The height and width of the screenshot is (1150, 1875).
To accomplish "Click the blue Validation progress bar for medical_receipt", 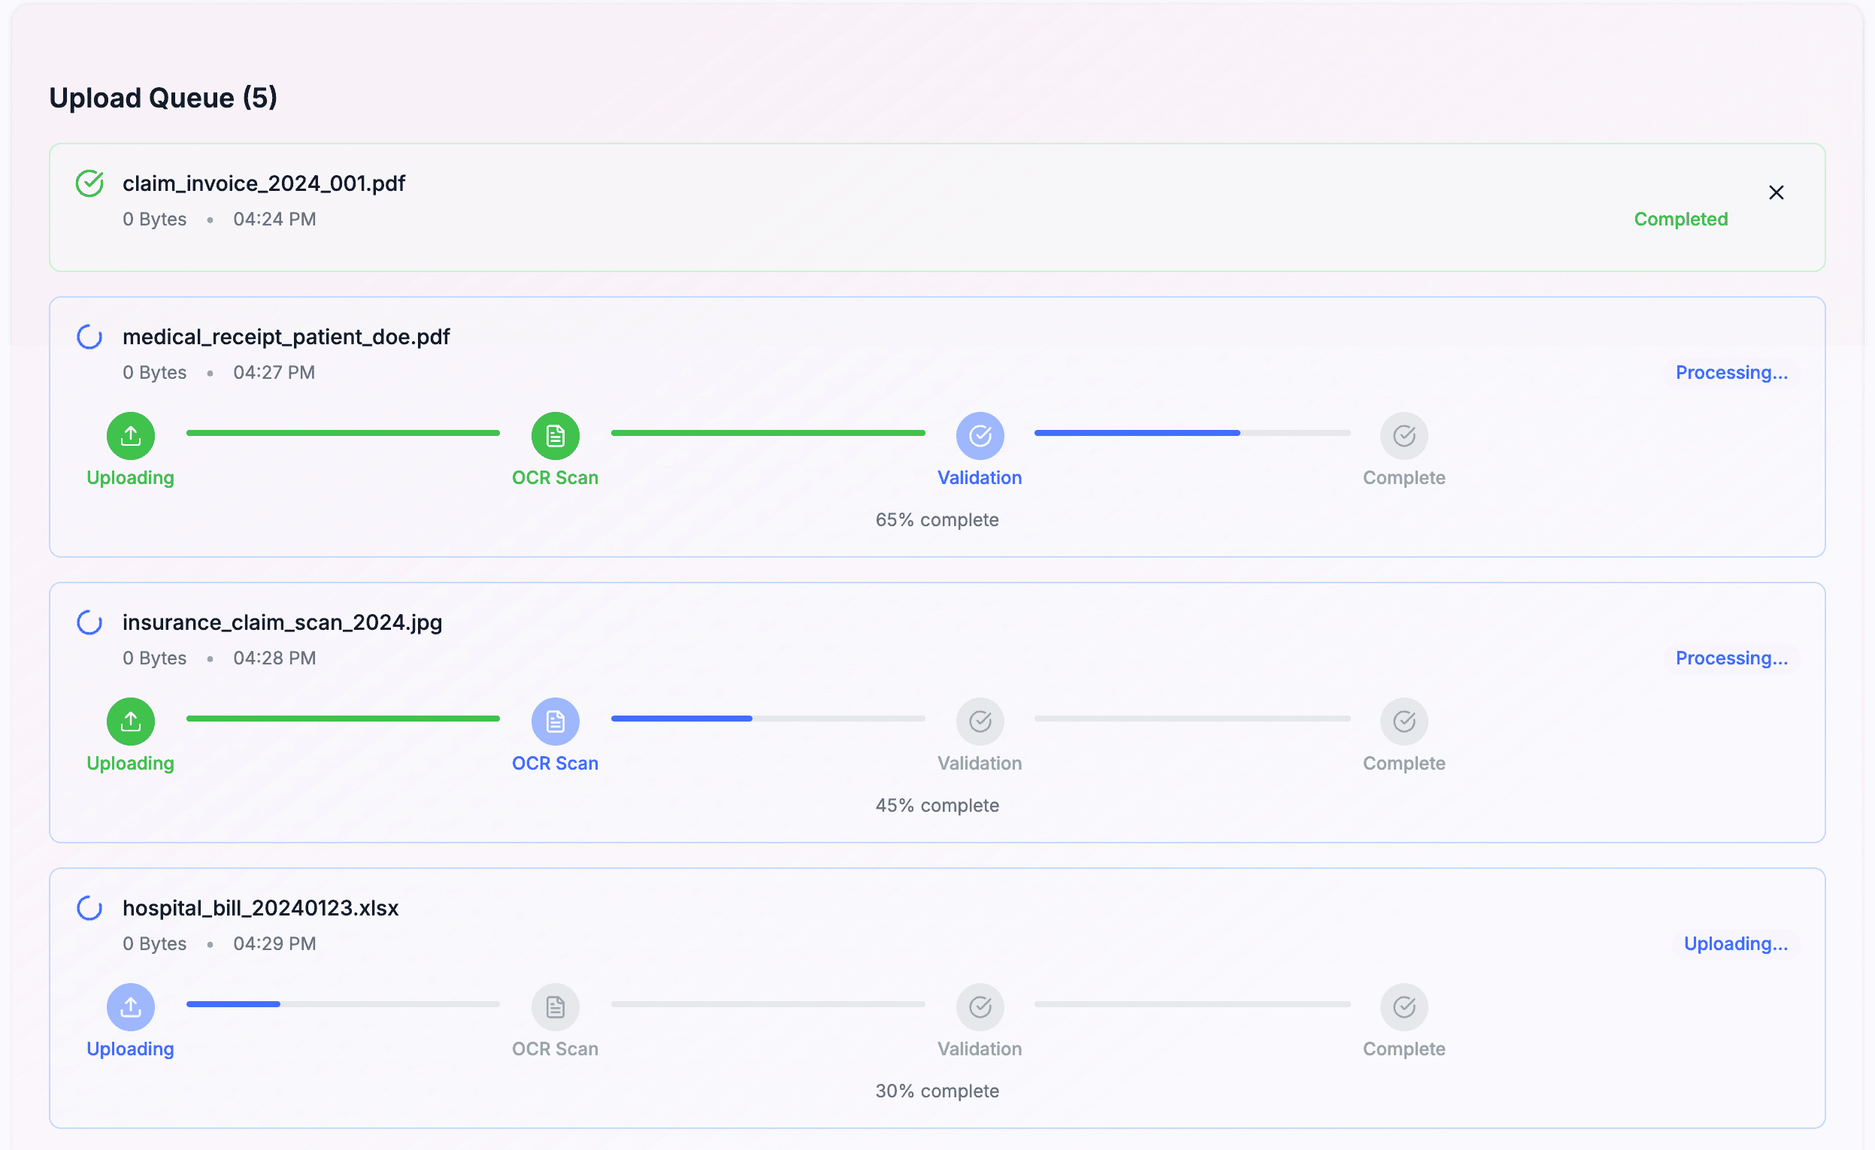I will pos(1137,433).
